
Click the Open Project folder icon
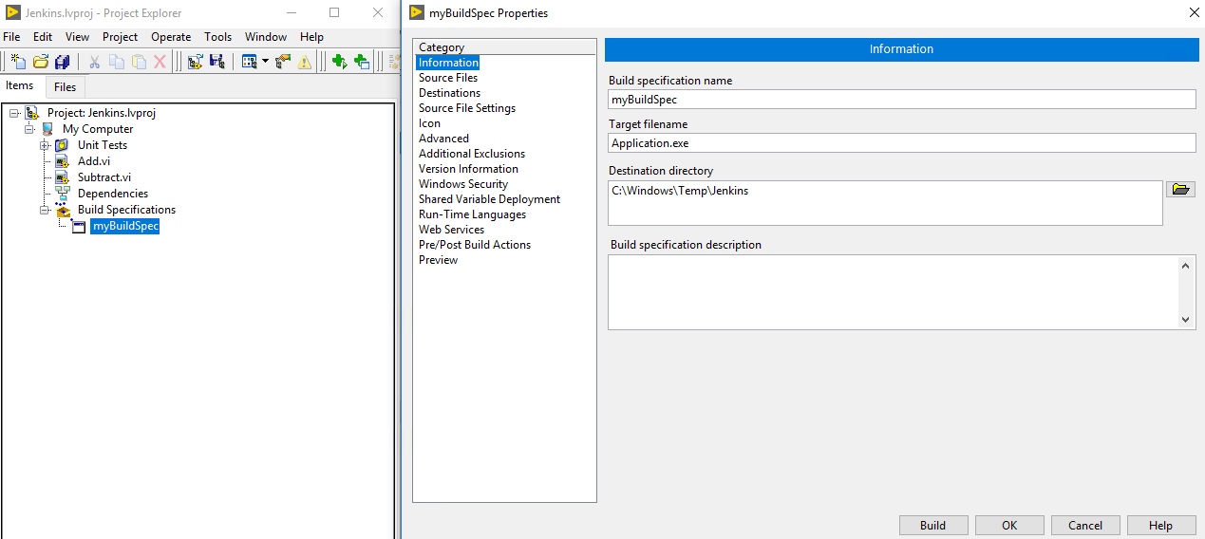click(x=40, y=62)
